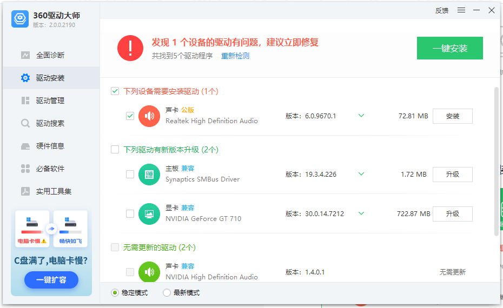Check the NVIDIA GeForce GT 710 checkbox
Image resolution: width=503 pixels, height=308 pixels.
(130, 213)
